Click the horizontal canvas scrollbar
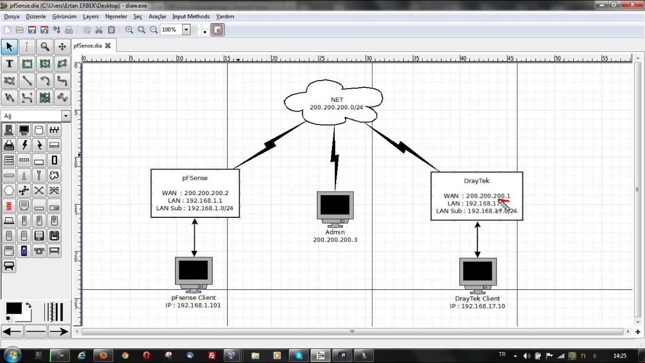The height and width of the screenshot is (363, 645). point(352,331)
